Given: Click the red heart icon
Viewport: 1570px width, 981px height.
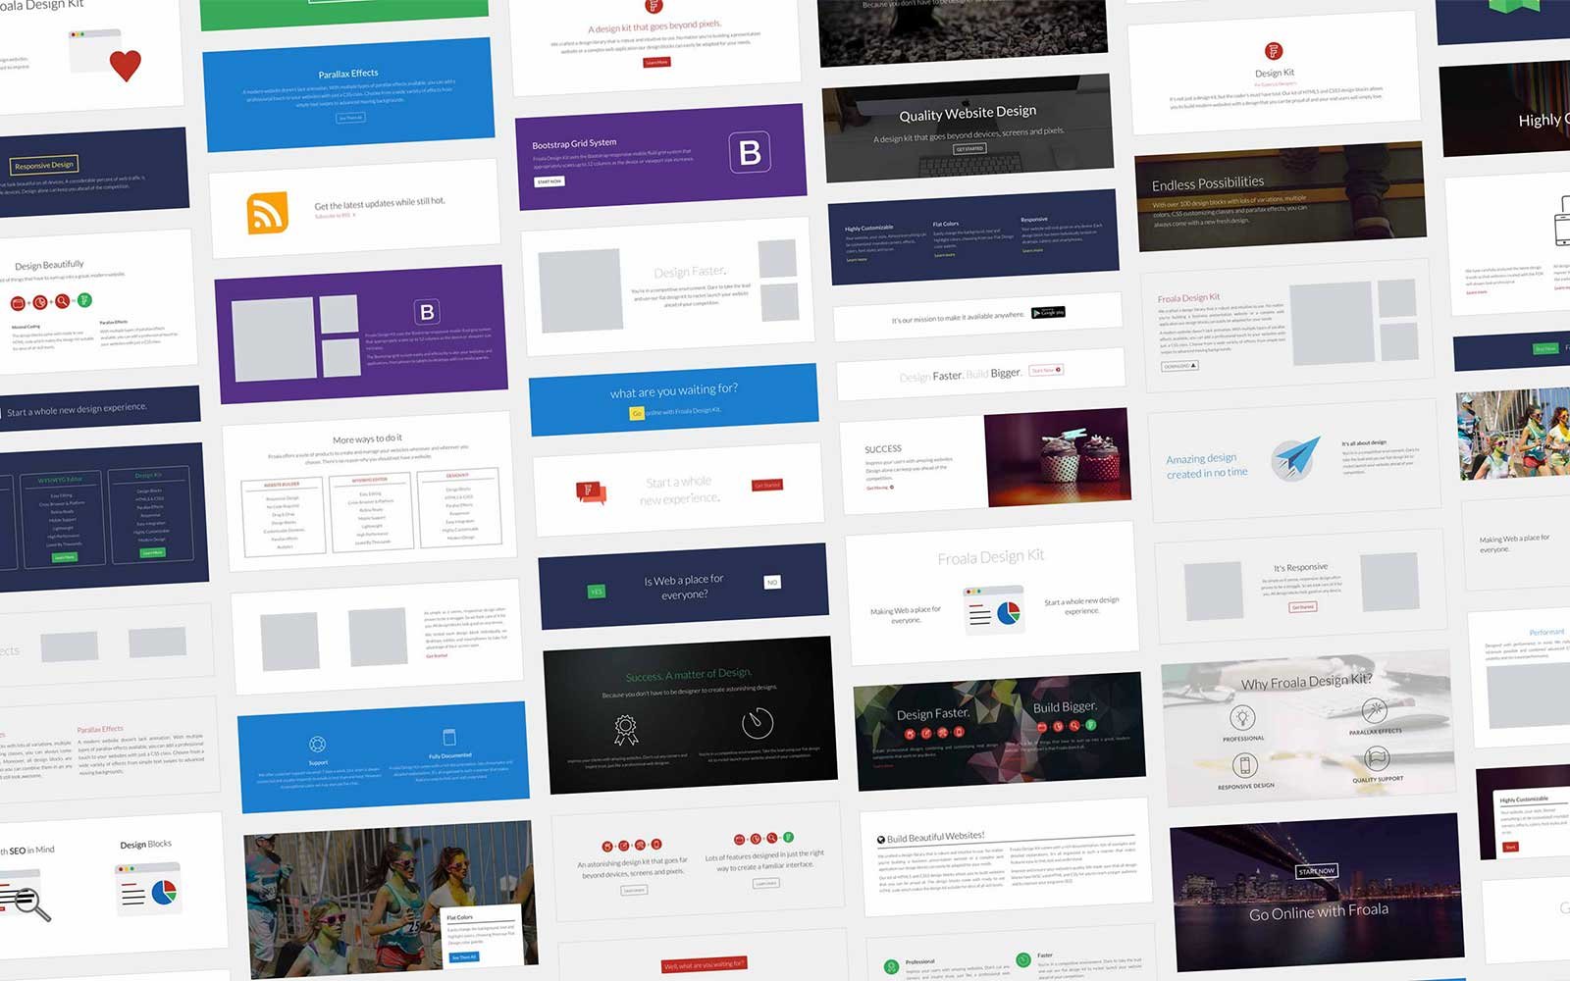Looking at the screenshot, I should (x=125, y=66).
